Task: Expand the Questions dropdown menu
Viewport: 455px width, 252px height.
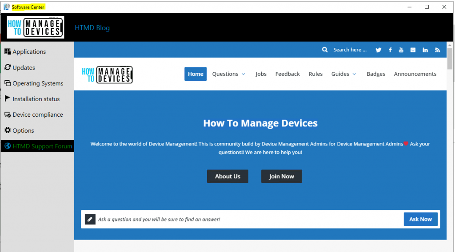Action: click(229, 74)
